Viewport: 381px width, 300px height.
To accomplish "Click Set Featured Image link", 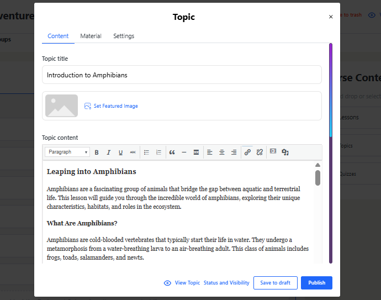I will tap(115, 106).
